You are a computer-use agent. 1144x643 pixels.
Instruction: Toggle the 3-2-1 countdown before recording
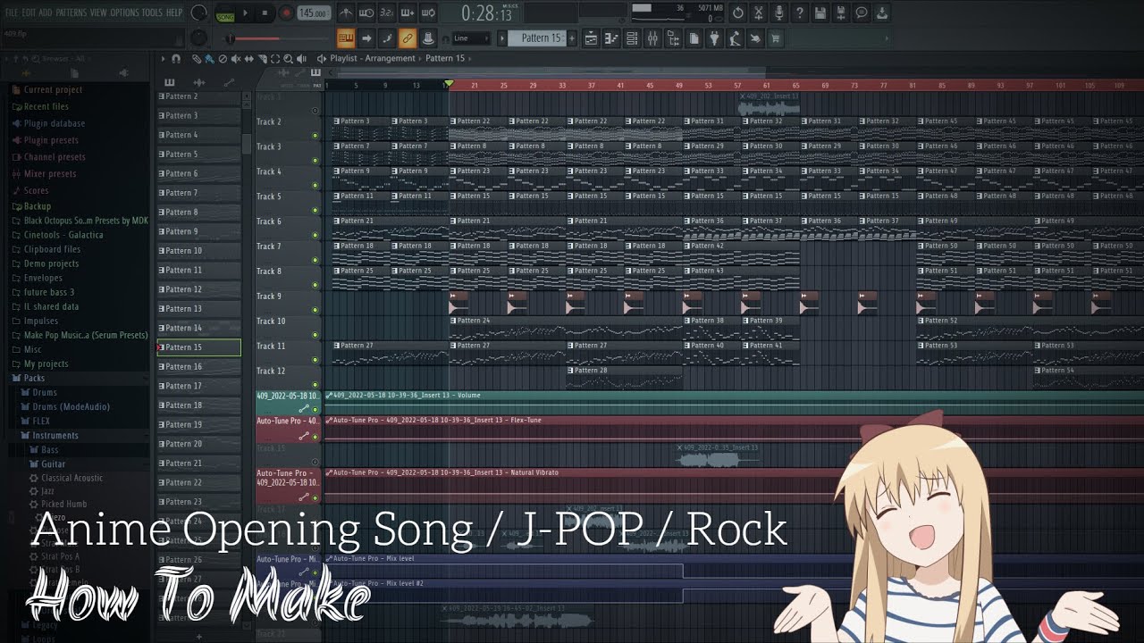[386, 13]
